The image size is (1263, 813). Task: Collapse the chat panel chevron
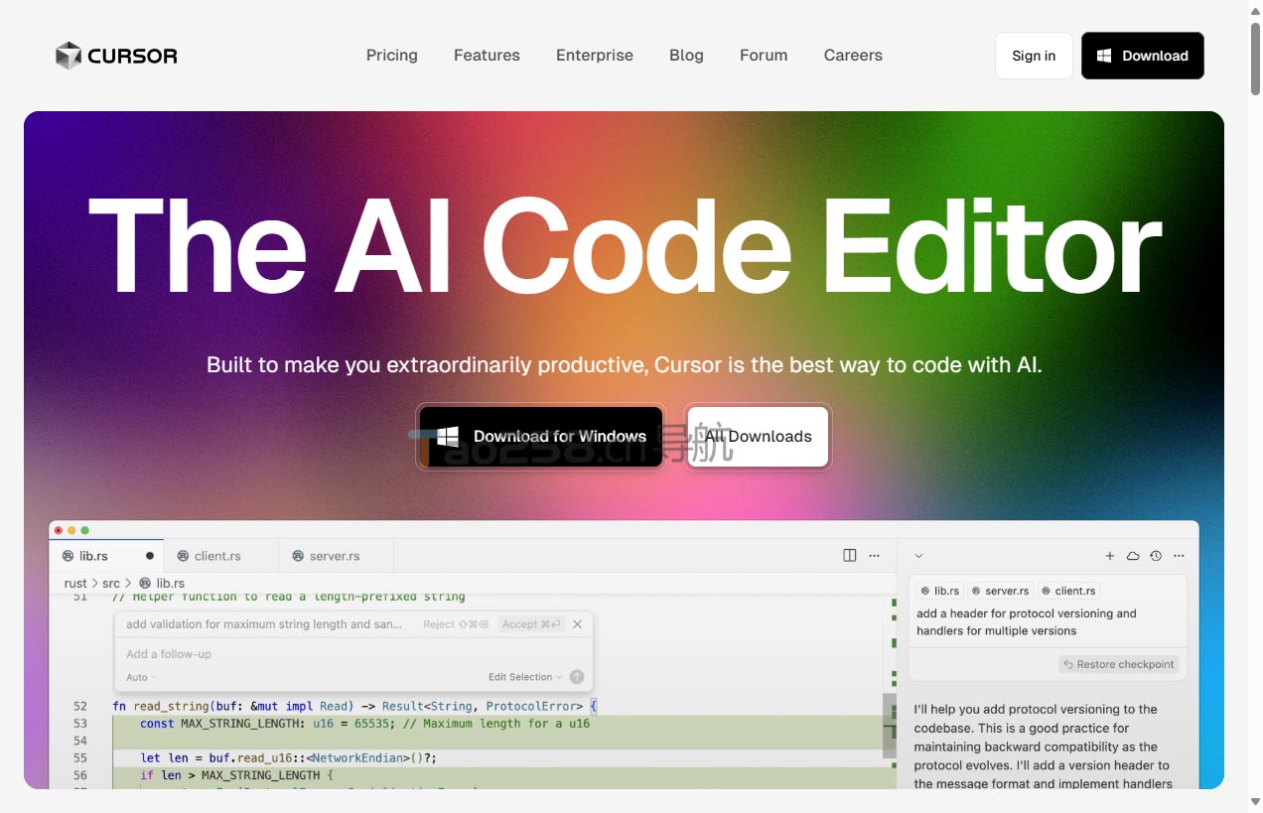918,556
